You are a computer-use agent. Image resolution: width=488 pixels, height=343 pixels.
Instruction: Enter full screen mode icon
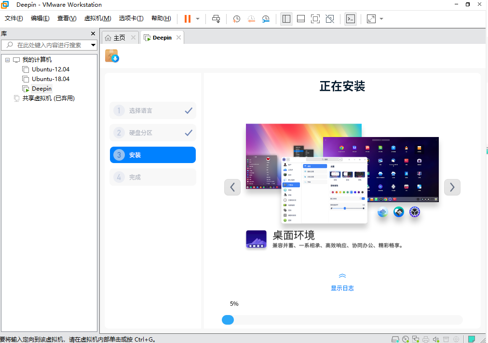(315, 19)
